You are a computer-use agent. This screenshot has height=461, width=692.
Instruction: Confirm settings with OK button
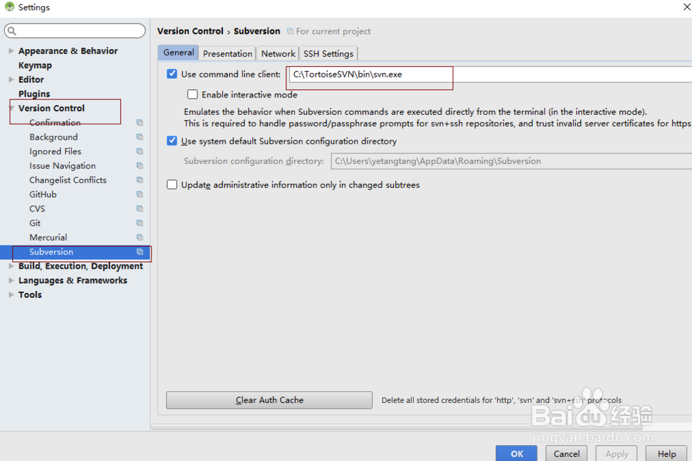(516, 453)
